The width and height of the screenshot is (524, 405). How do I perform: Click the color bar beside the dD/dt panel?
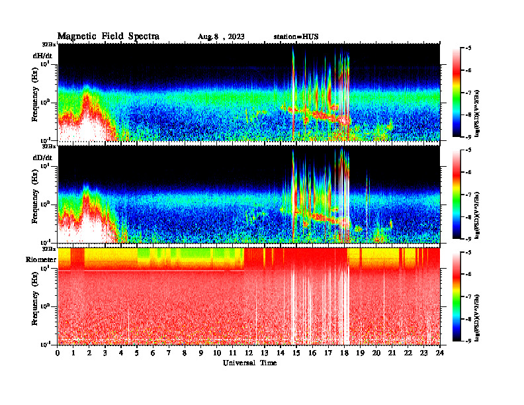pos(457,195)
